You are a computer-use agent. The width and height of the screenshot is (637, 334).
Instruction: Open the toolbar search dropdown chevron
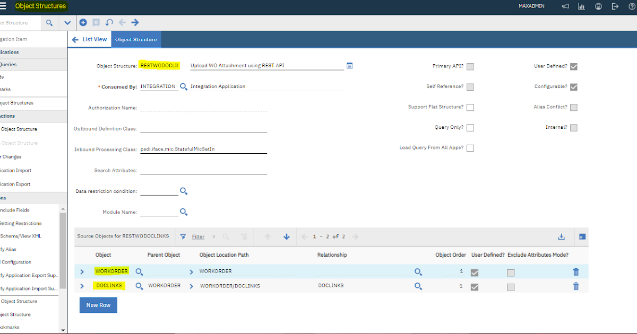pos(67,23)
